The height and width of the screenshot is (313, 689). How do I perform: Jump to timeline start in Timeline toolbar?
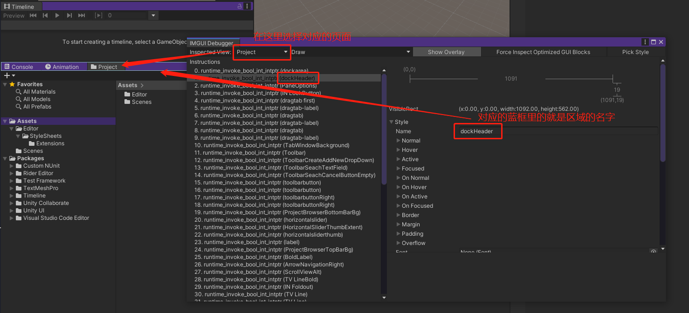tap(33, 15)
